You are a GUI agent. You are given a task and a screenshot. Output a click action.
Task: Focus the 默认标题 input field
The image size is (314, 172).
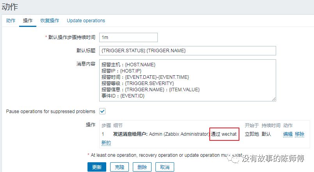pyautogui.click(x=187, y=51)
